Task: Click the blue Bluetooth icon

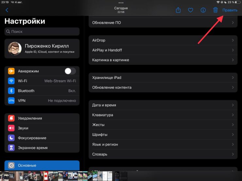Action: (x=11, y=91)
